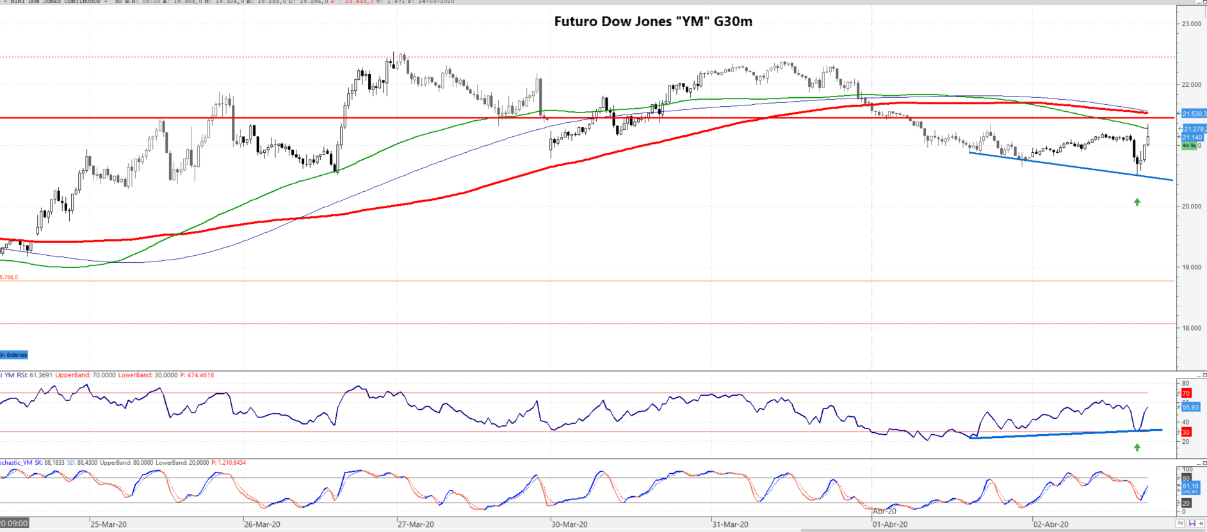The height and width of the screenshot is (532, 1207).
Task: Click the Stochastic LowerBand 20,0000 label
Action: (x=182, y=463)
